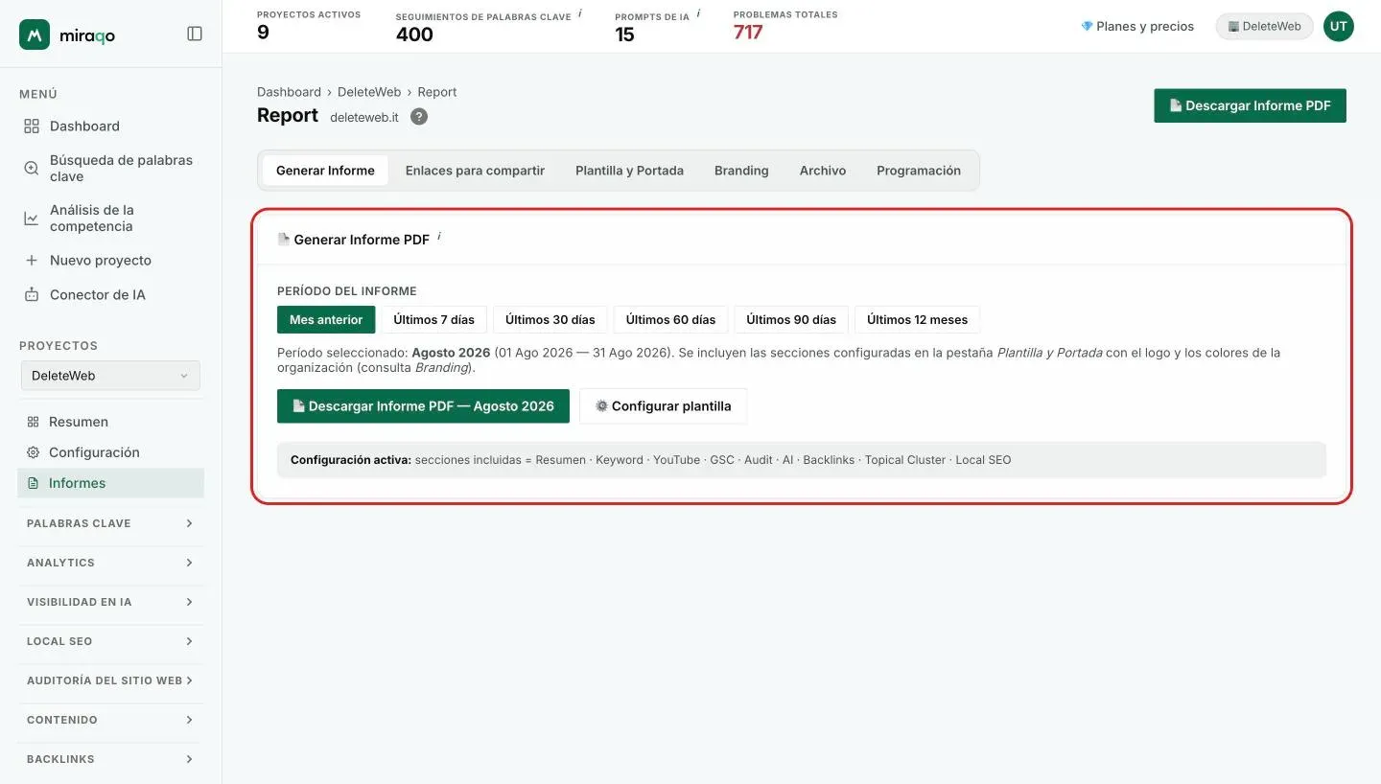Expand the Contenido section
Image resolution: width=1381 pixels, height=784 pixels.
[x=110, y=720]
